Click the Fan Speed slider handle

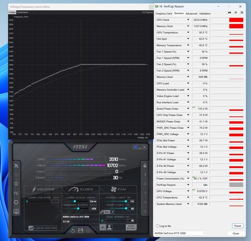(x=102, y=221)
